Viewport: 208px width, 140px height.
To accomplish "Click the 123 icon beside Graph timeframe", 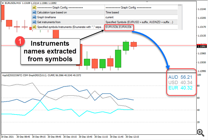I will 34,17.
